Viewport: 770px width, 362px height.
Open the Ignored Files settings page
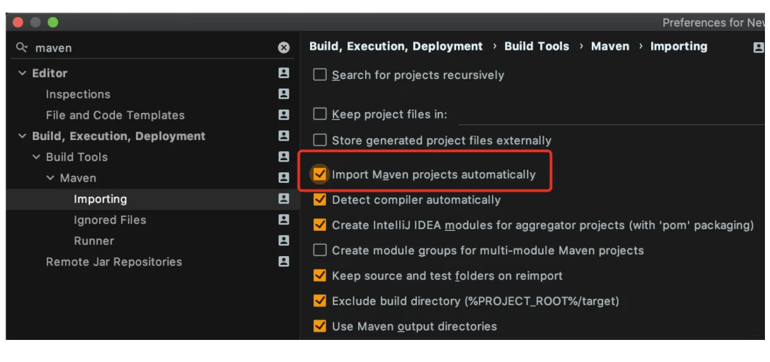pos(109,220)
